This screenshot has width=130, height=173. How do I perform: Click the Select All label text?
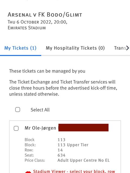click(40, 110)
